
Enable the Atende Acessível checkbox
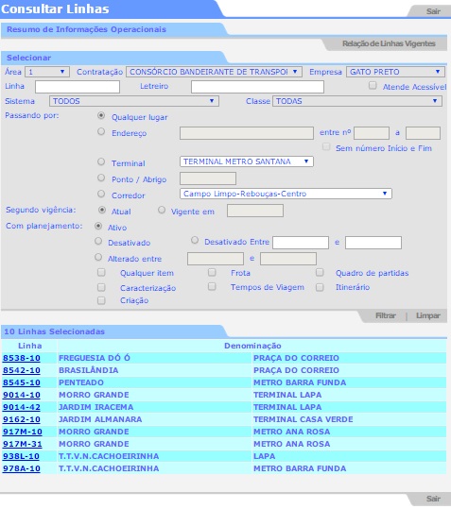(373, 86)
